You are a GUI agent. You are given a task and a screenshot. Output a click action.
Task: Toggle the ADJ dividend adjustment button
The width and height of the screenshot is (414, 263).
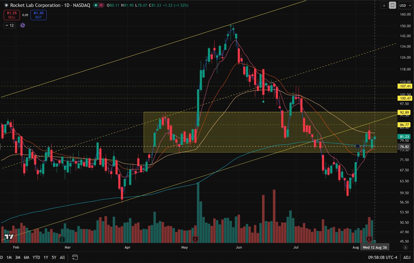tap(407, 257)
